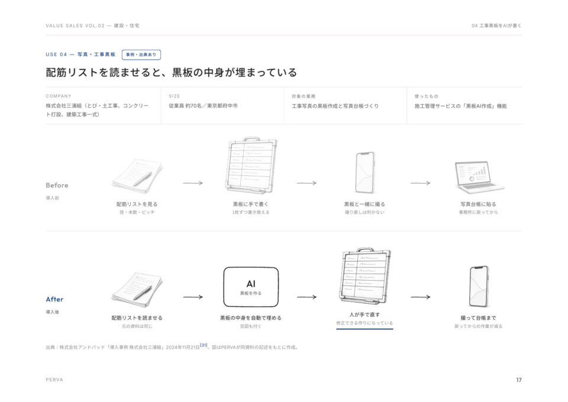The height and width of the screenshot is (402, 568).
Task: Click 施工管理サービスの「黒板AI作成」機能 text
Action: coord(461,106)
